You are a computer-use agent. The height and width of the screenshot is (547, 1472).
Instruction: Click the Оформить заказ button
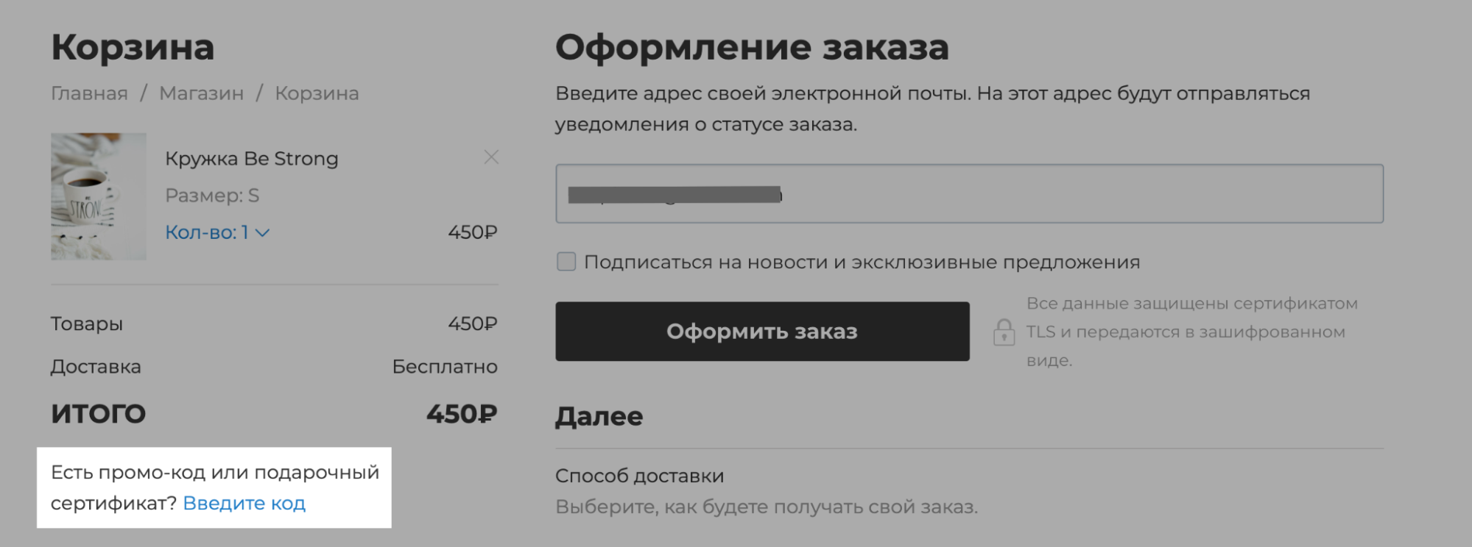762,332
